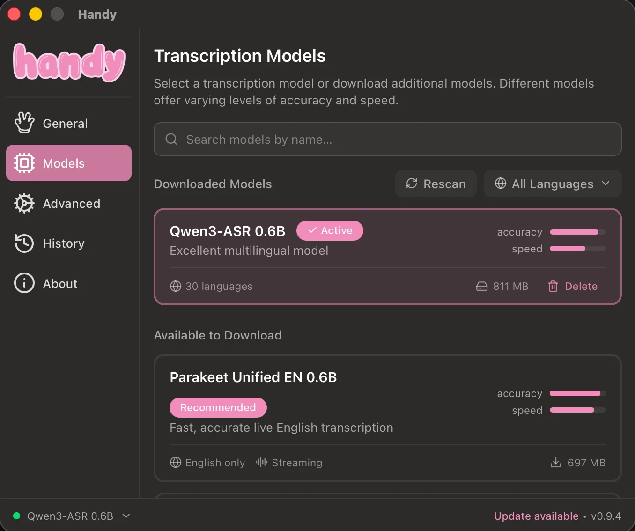Click the checkmark in the Active badge

pyautogui.click(x=312, y=230)
